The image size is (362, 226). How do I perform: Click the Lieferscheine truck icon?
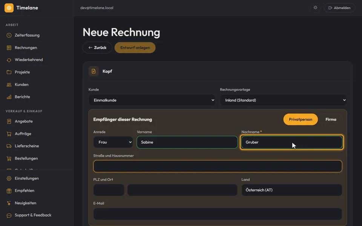pyautogui.click(x=9, y=146)
